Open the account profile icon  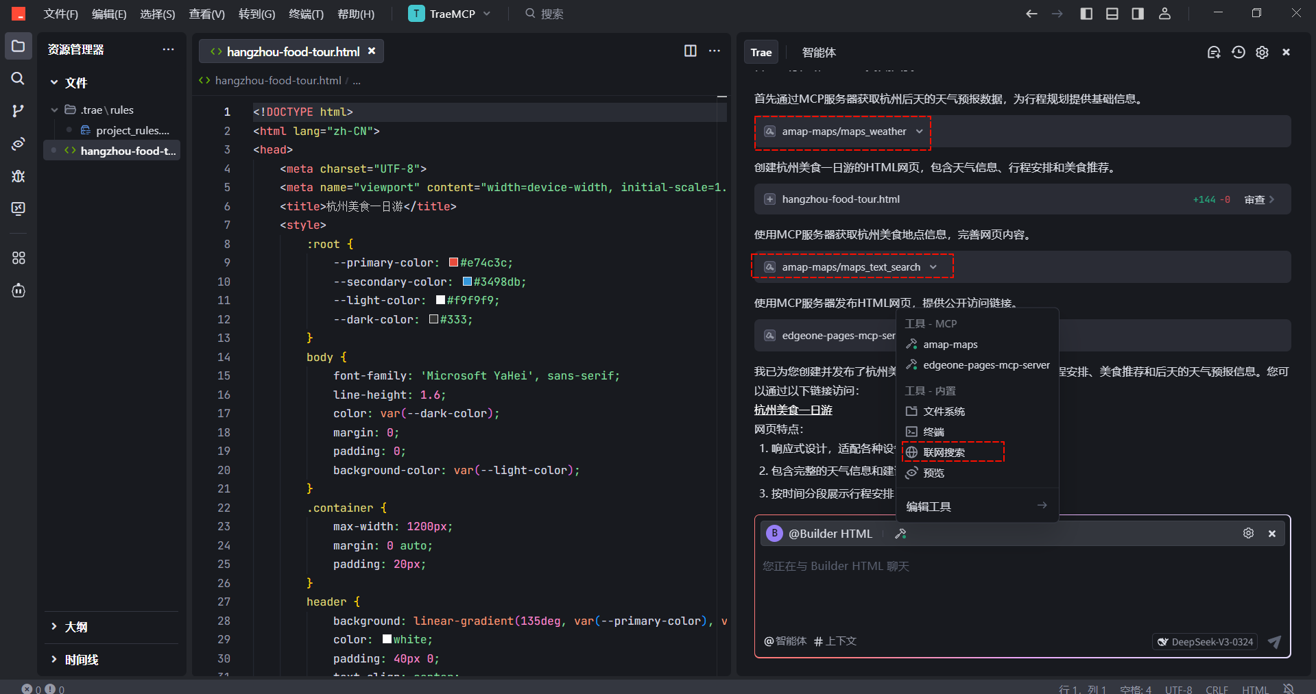tap(1164, 14)
